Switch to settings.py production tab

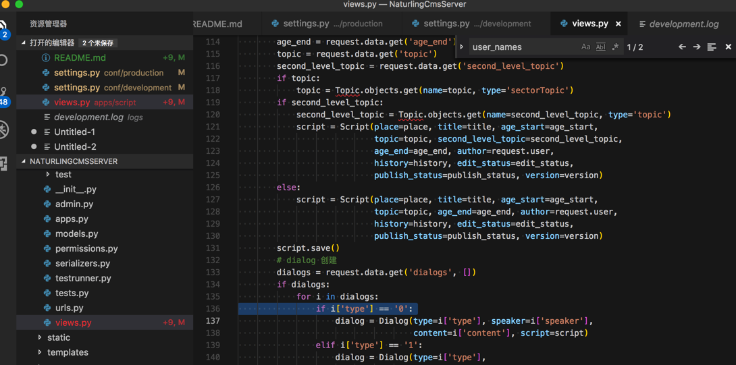pyautogui.click(x=331, y=24)
